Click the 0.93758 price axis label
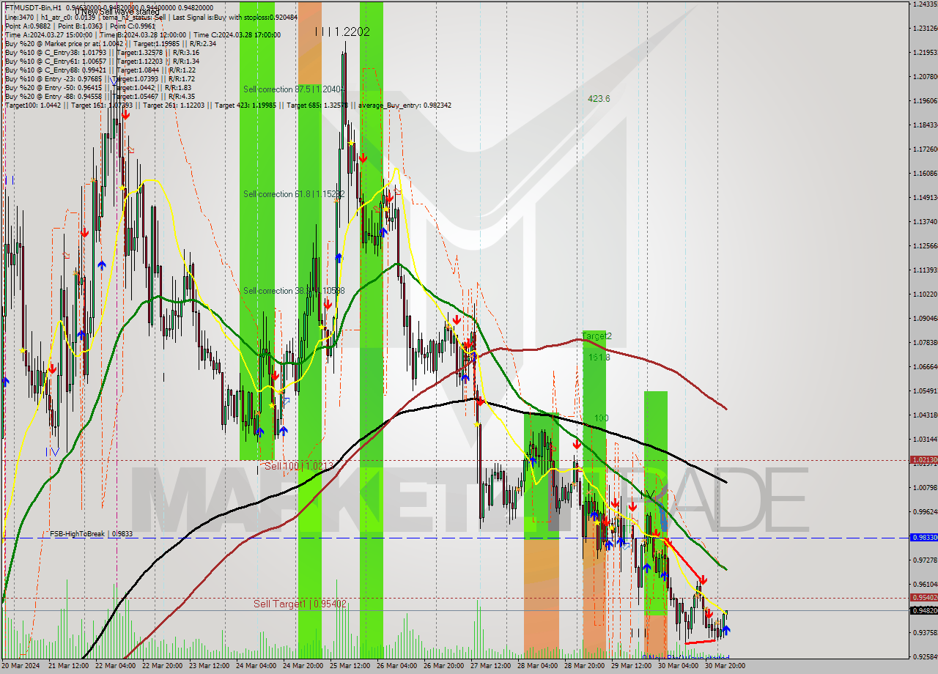 pos(925,632)
